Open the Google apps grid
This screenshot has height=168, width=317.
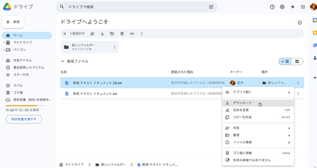point(303,7)
